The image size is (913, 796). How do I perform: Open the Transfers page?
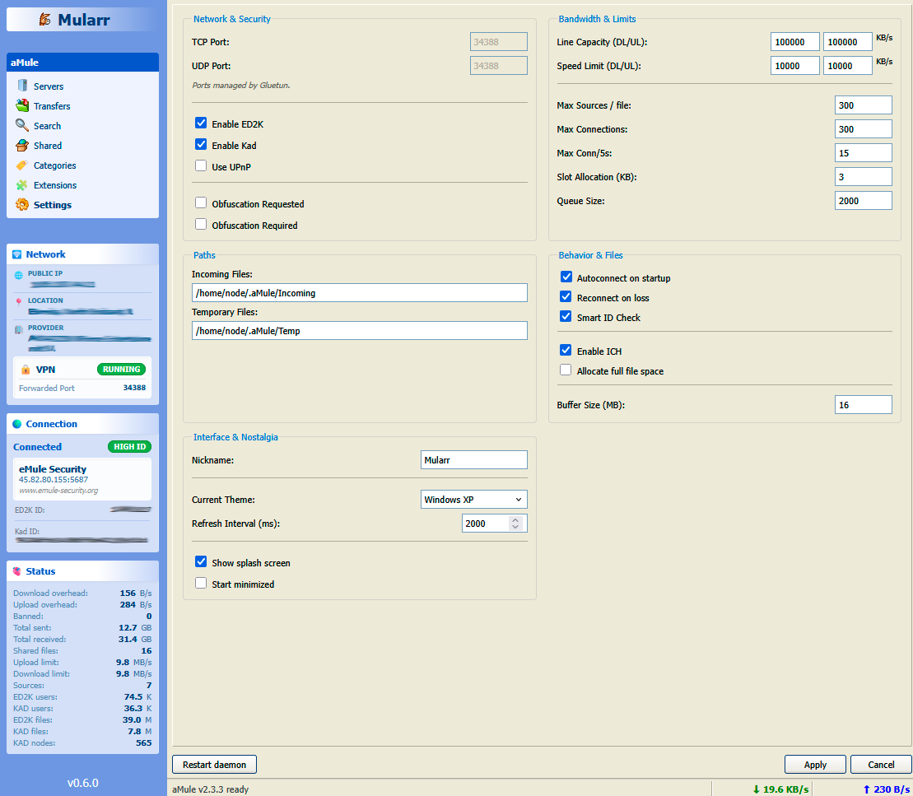coord(52,106)
